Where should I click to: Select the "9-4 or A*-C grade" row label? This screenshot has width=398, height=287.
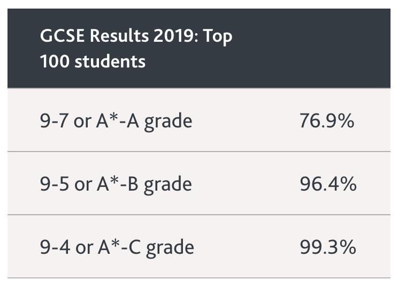pyautogui.click(x=117, y=247)
